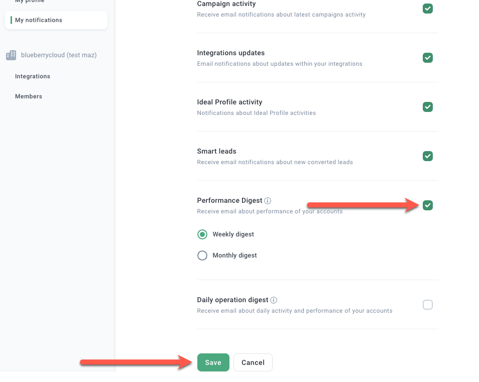Click the blueberrycloud (test maz) workspace name

pos(59,55)
